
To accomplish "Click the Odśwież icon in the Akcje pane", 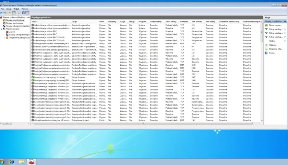I will tap(266, 45).
